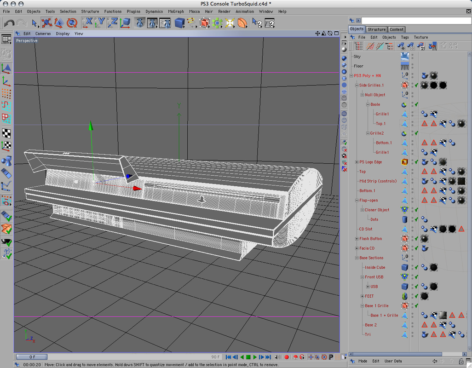The height and width of the screenshot is (368, 472).
Task: Click the Add Cube primitive icon
Action: 179,23
